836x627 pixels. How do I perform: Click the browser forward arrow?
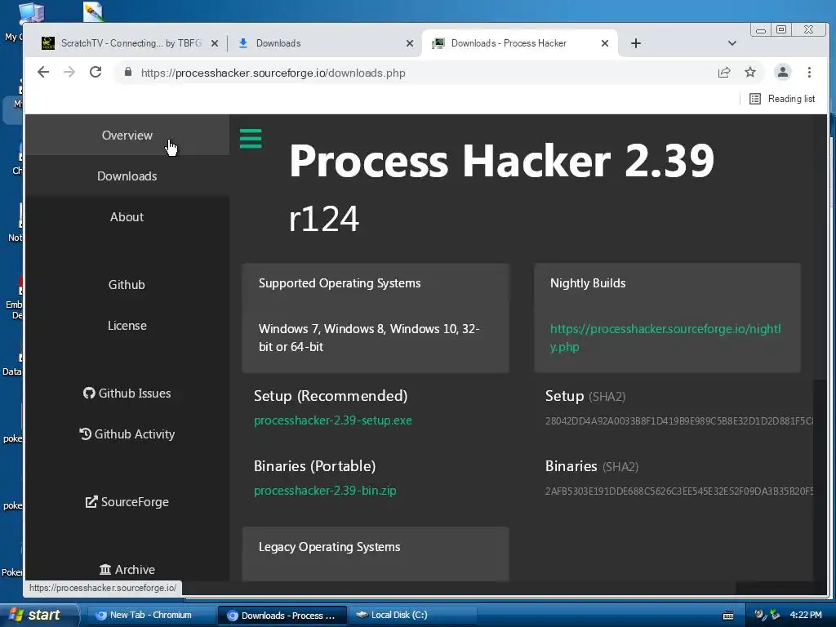point(69,73)
